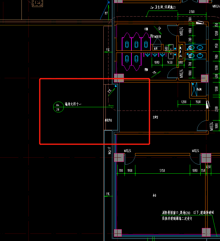
Task: Select the office's bottom-right corner column
Action: (206, 232)
